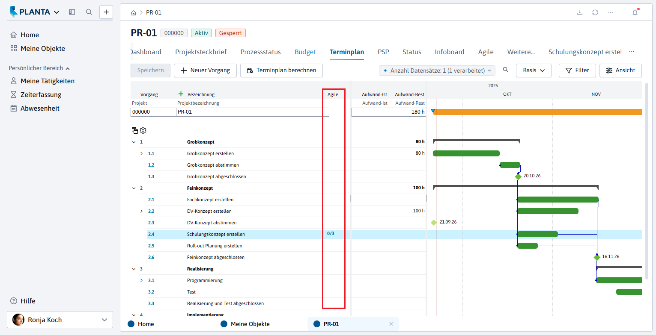Click the refresh icon in header

point(595,12)
